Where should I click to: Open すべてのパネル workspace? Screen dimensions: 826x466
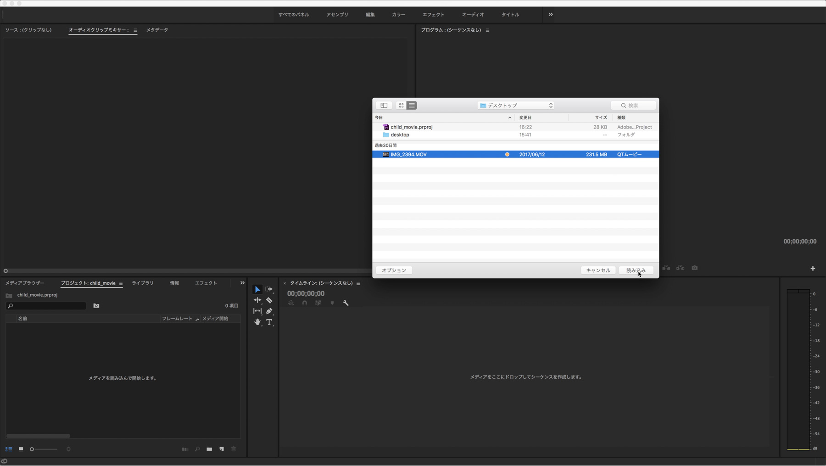tap(294, 15)
